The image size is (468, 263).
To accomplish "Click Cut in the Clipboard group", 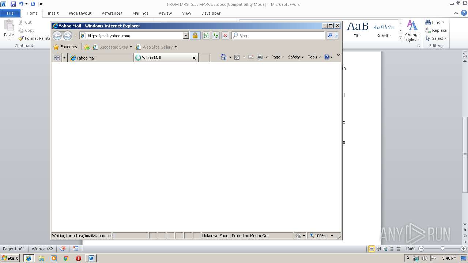I will (25, 22).
